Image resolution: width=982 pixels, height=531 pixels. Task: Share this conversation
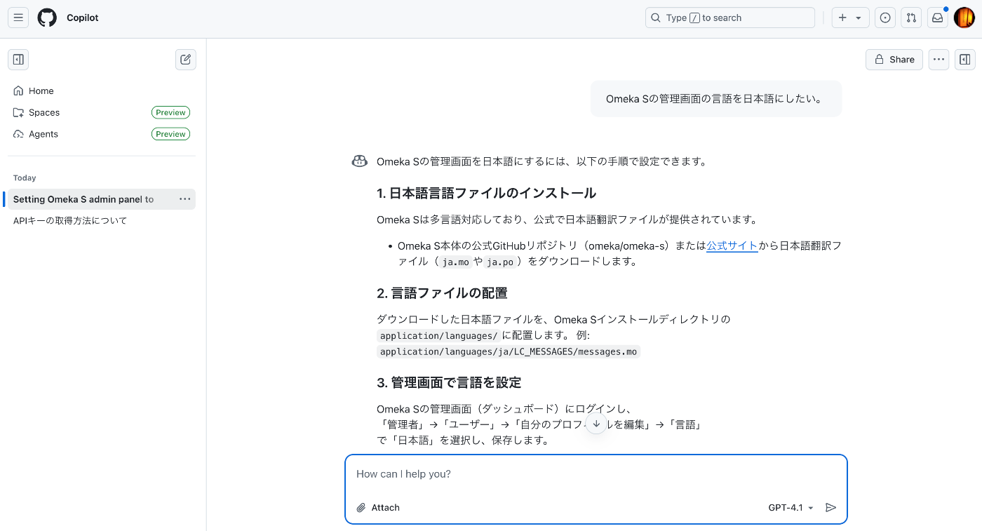pyautogui.click(x=894, y=60)
